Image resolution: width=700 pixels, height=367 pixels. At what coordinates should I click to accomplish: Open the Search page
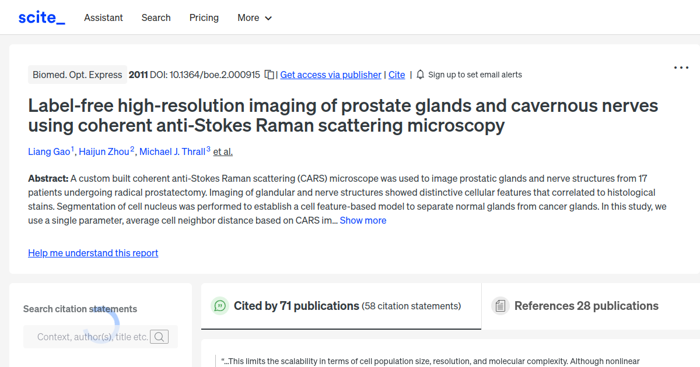coord(156,17)
